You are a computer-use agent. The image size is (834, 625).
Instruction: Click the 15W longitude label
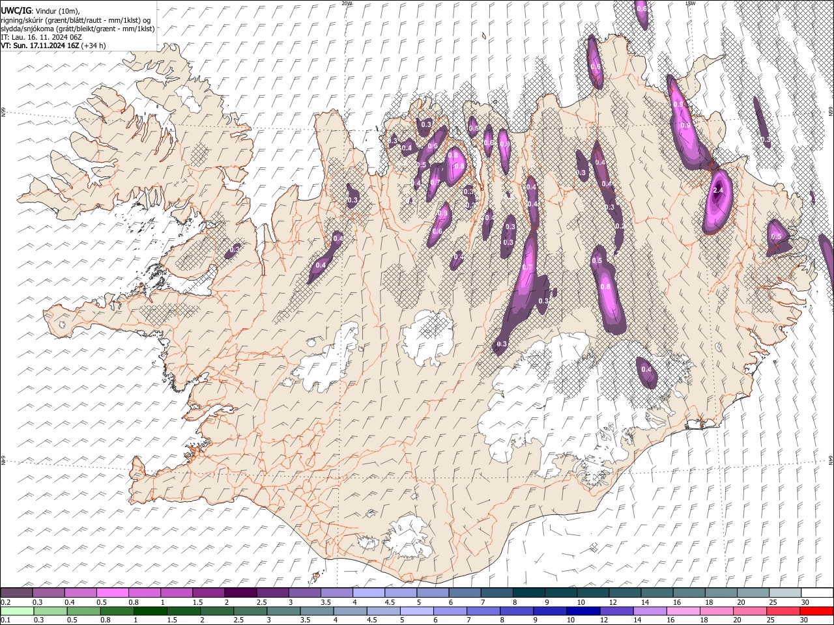pos(691,3)
